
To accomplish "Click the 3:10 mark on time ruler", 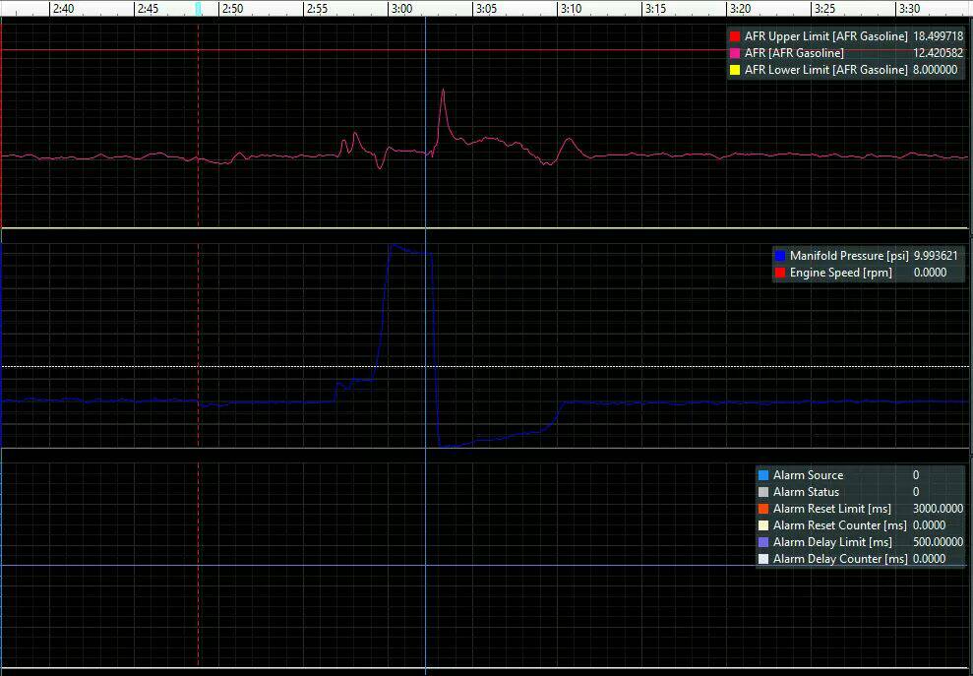I will coord(571,9).
